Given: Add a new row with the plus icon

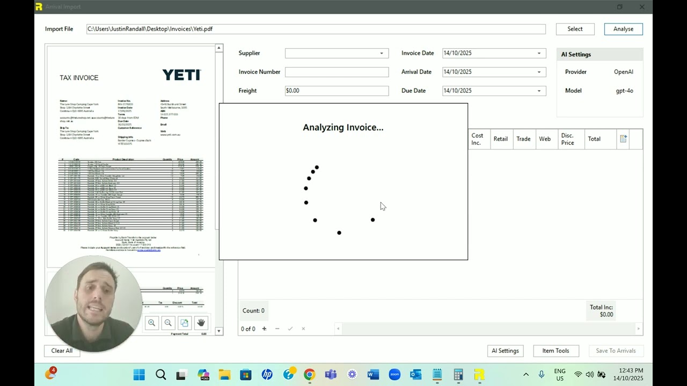Looking at the screenshot, I should [264, 329].
